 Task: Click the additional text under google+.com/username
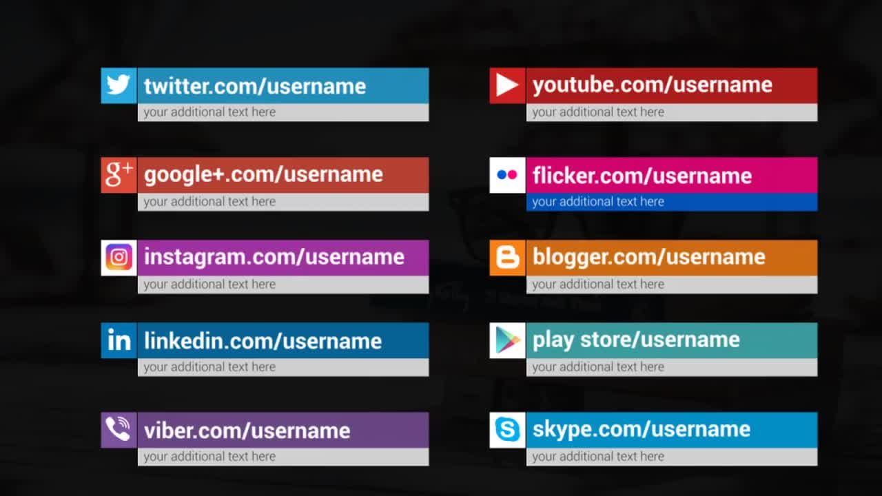[x=209, y=202]
